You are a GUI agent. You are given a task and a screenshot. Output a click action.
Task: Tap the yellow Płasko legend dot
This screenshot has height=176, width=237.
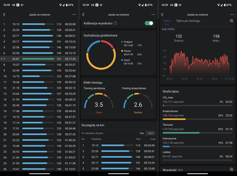[x=122, y=51]
